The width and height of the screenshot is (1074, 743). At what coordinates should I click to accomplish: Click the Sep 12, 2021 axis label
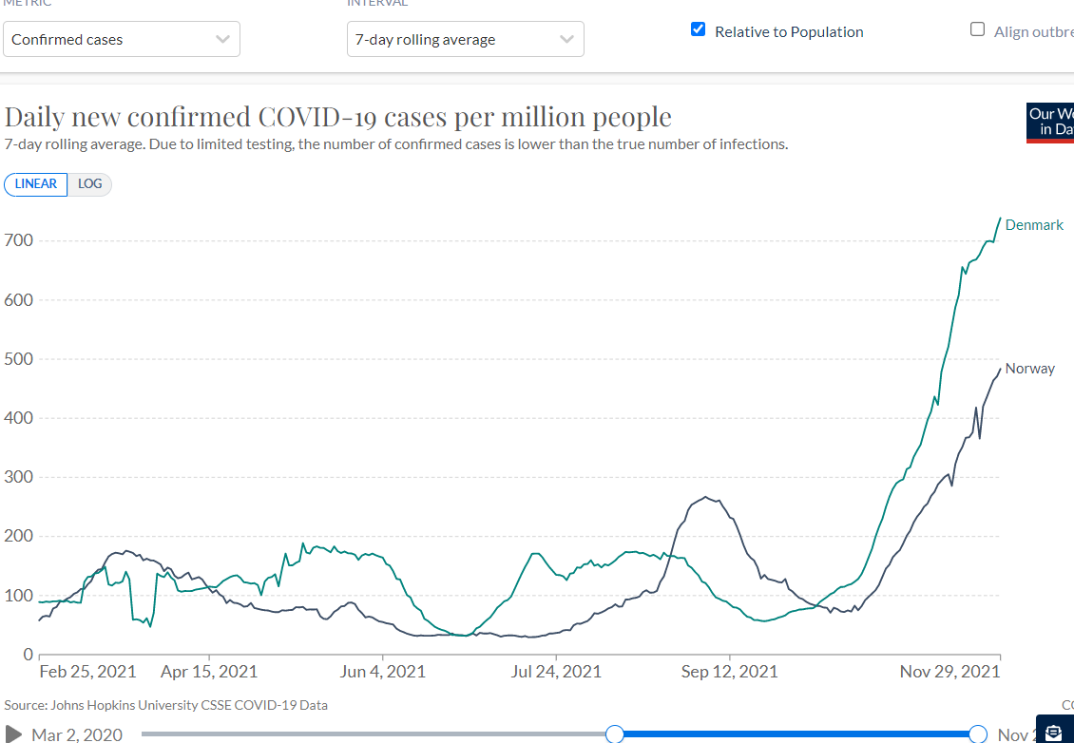[730, 671]
